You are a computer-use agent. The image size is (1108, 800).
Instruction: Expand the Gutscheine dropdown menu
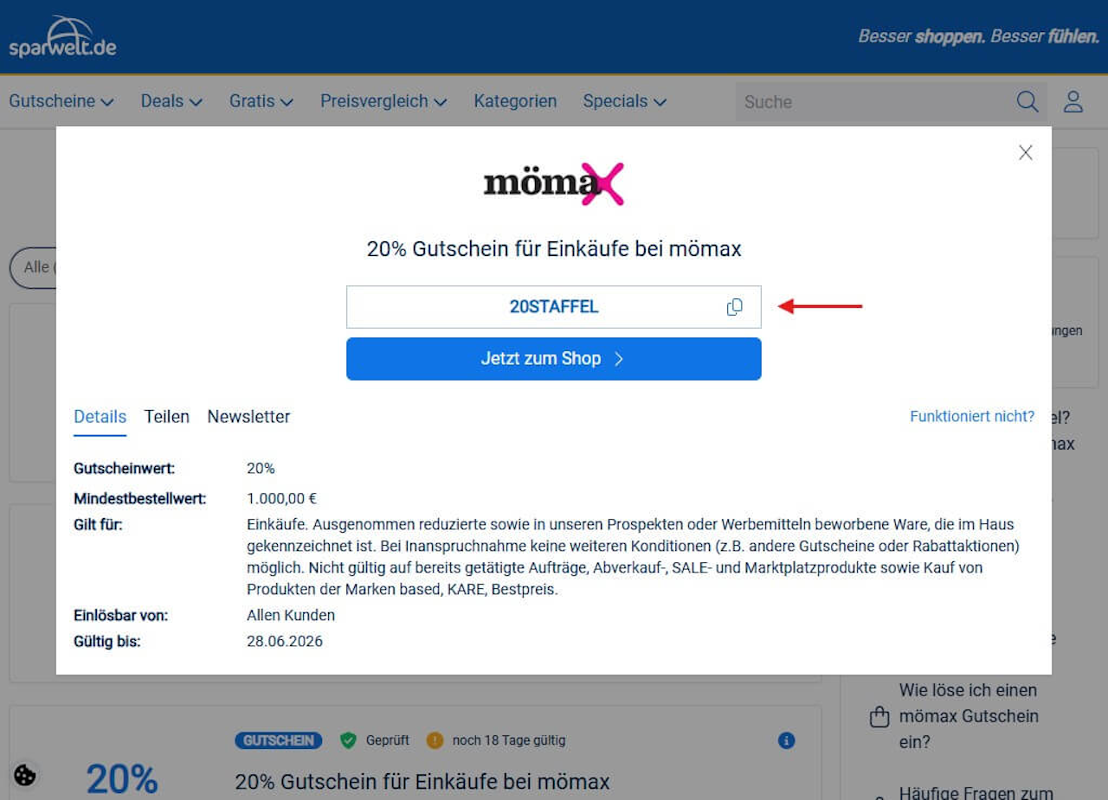(61, 101)
